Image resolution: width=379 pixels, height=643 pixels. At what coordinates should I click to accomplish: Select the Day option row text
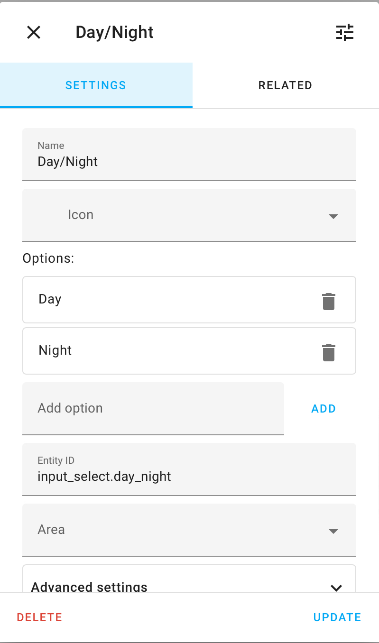pyautogui.click(x=50, y=299)
